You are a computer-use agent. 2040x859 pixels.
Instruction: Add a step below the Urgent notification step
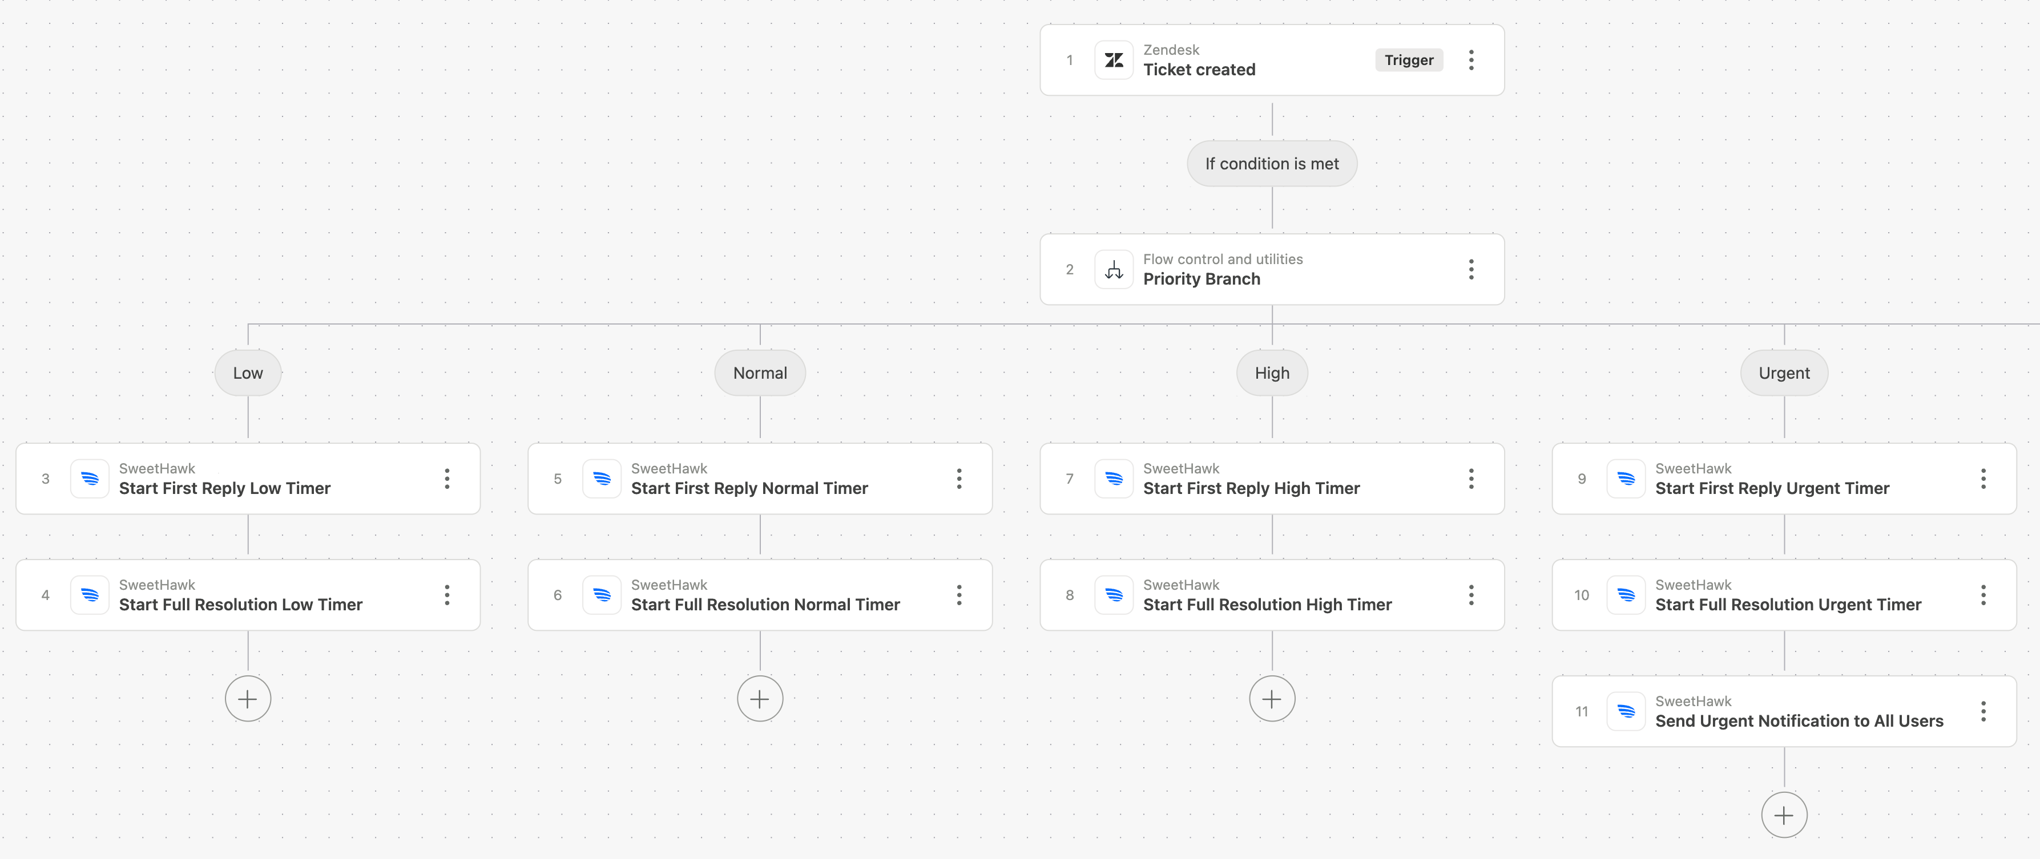click(1784, 816)
